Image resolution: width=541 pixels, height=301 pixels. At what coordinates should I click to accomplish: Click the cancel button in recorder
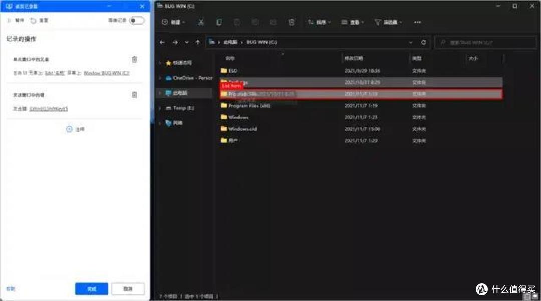pos(128,289)
